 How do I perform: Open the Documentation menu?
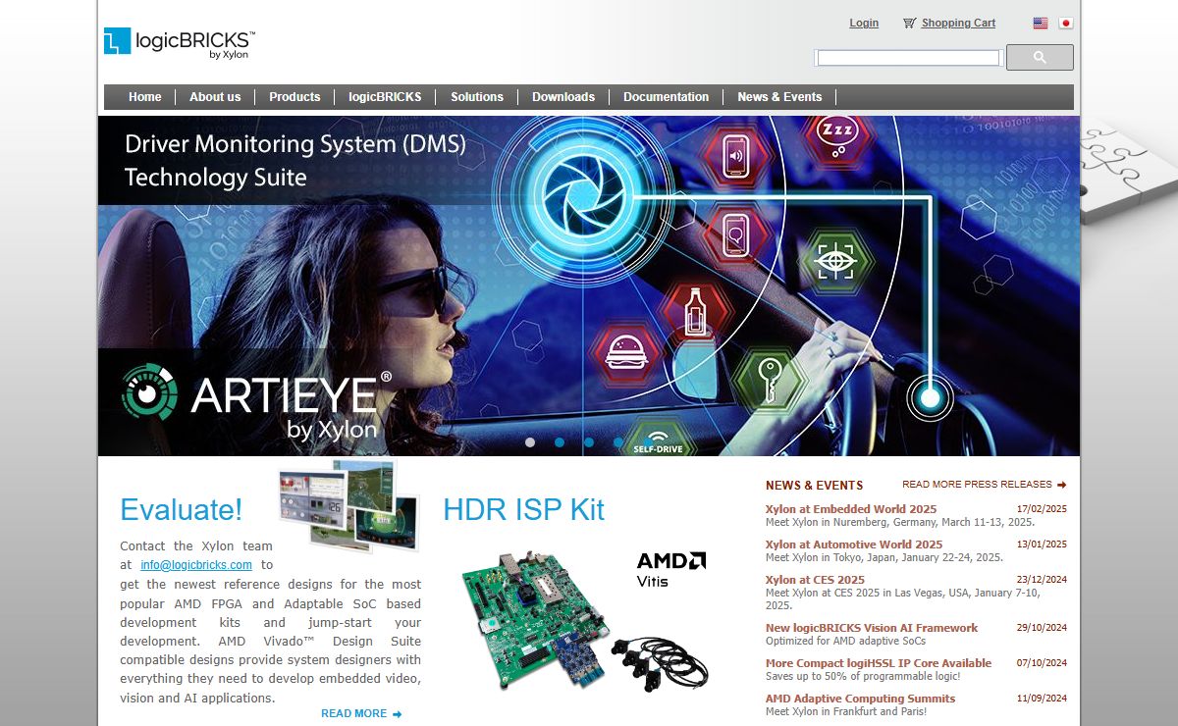pyautogui.click(x=666, y=97)
